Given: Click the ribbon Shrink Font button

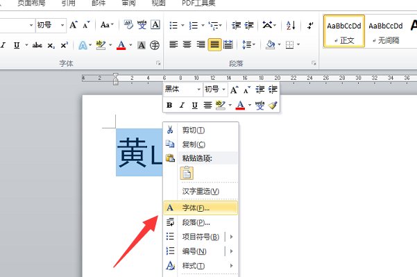Looking at the screenshot, I should pyautogui.click(x=86, y=25).
